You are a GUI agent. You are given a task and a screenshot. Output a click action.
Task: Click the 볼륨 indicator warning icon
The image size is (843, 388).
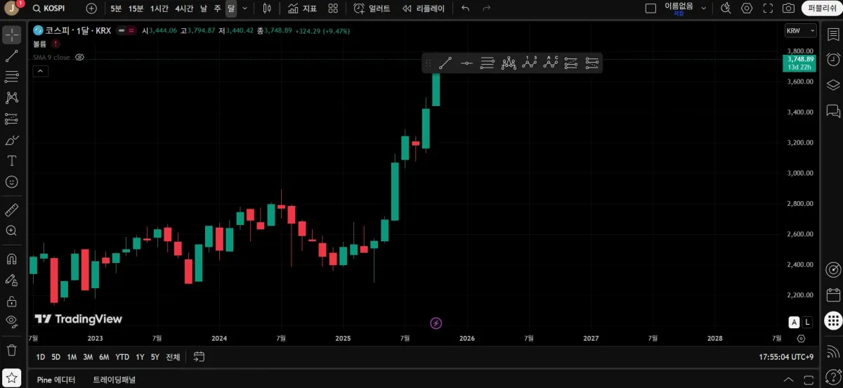[55, 44]
